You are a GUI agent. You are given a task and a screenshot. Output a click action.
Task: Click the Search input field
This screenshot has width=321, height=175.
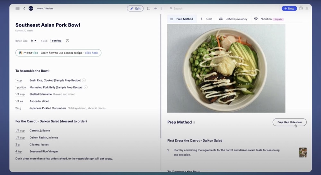(x=221, y=8)
